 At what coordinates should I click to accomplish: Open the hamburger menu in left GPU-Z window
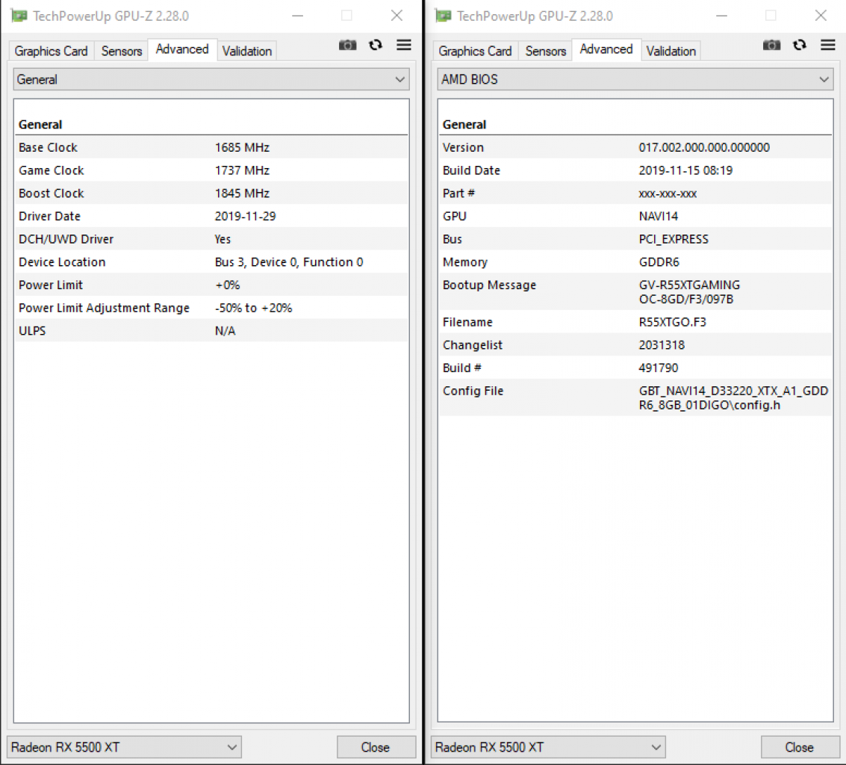pos(403,45)
